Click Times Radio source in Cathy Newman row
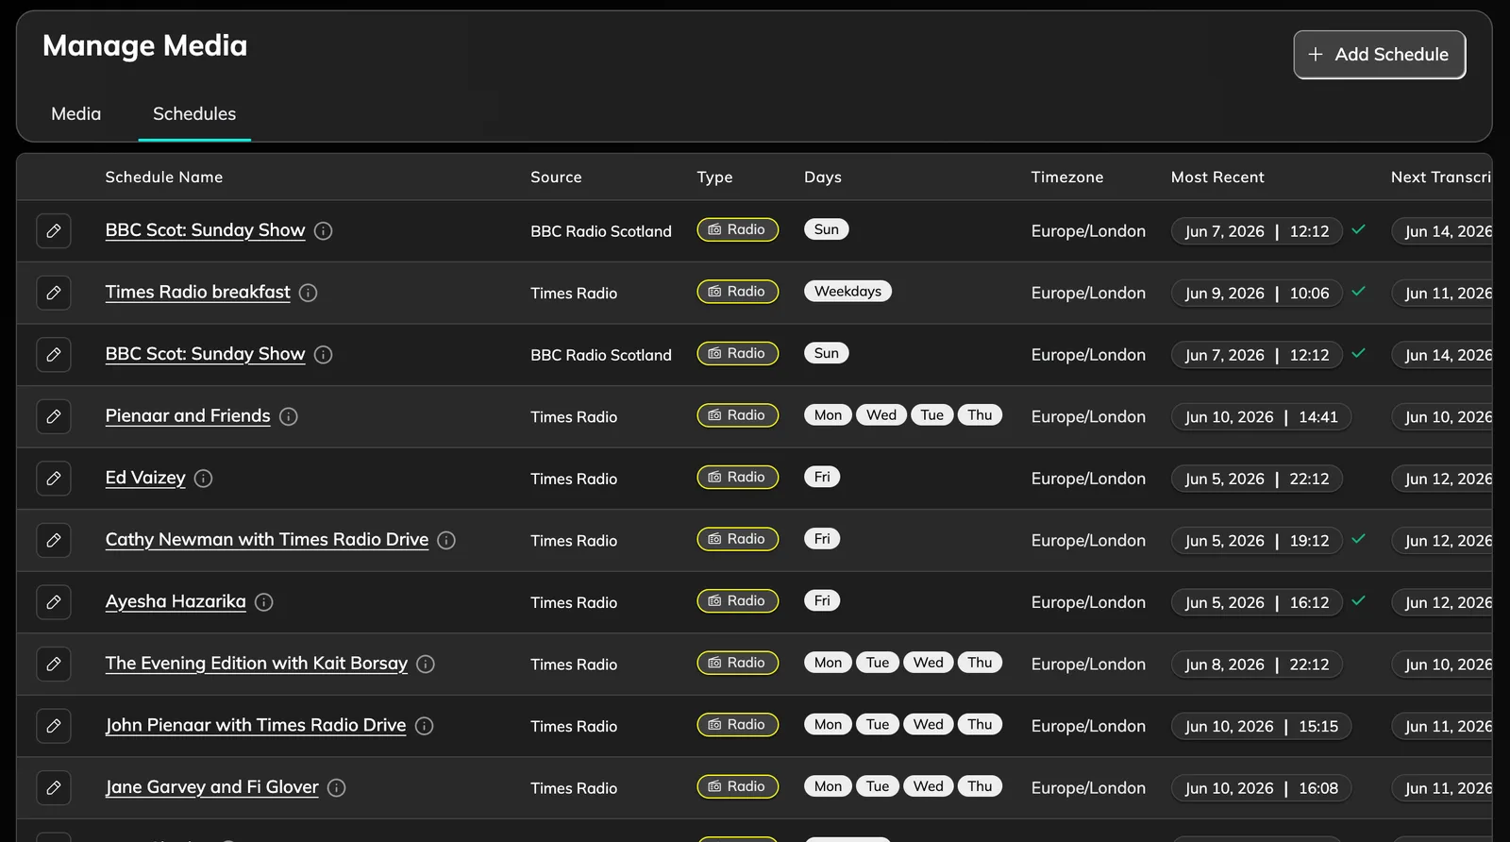 tap(574, 541)
